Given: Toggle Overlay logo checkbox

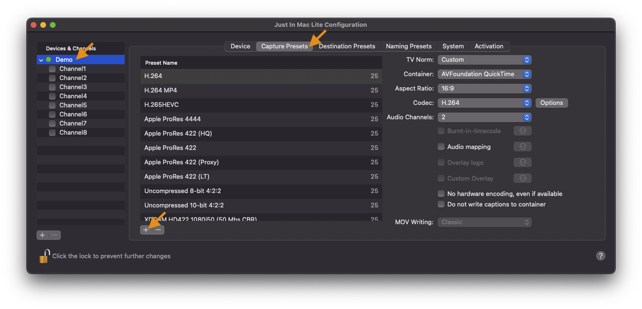Looking at the screenshot, I should point(441,162).
